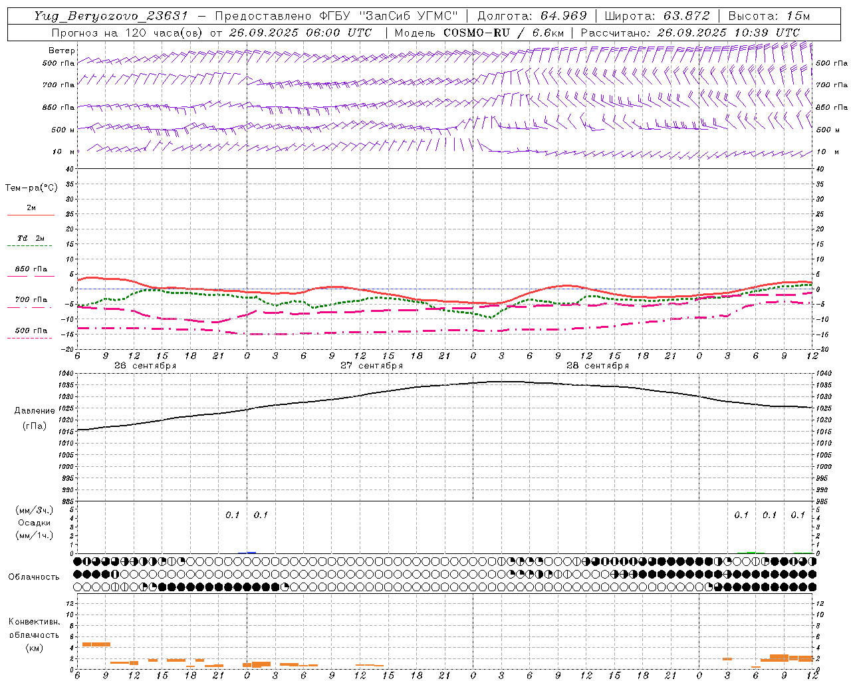Select the text Предоставлено ФГБУ "ЗапСиб УГМС"
Image resolution: width=851 pixels, height=681 pixels.
pos(336,16)
